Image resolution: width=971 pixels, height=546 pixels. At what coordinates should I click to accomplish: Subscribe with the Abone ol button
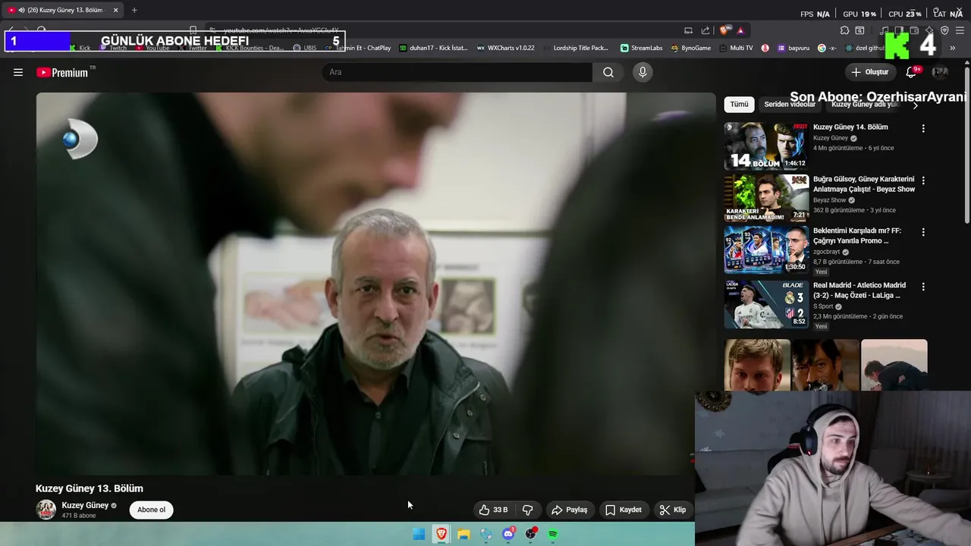point(151,510)
